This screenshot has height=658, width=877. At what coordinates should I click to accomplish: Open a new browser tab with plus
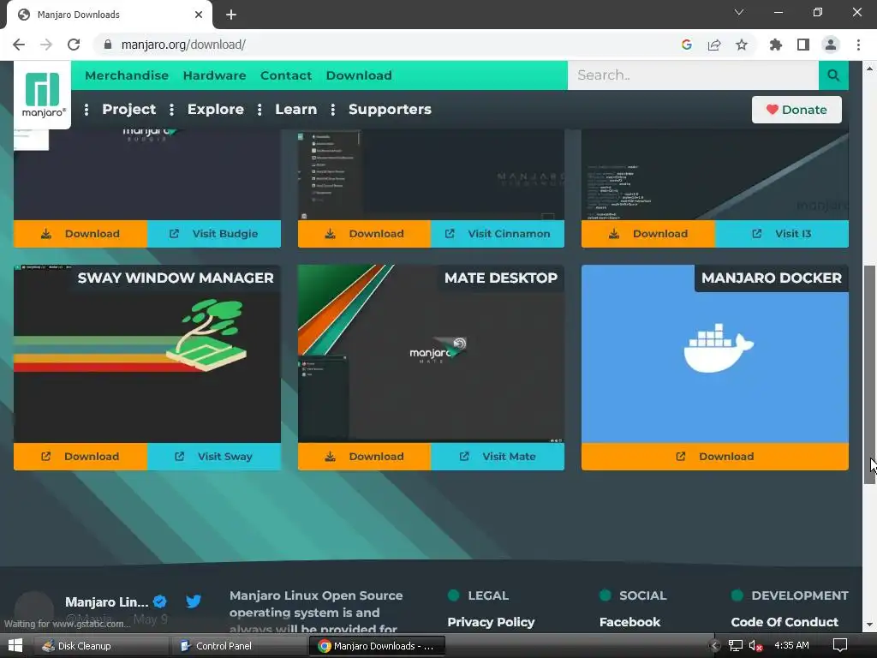pos(231,15)
